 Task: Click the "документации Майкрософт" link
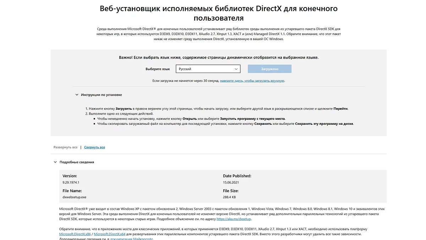pos(132,239)
